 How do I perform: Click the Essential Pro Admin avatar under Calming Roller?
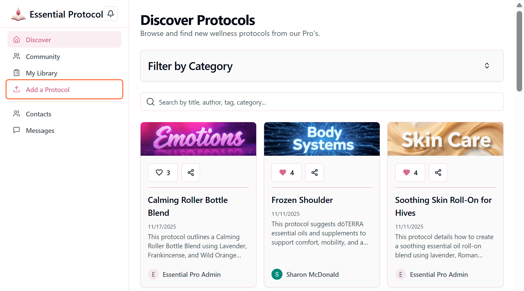(153, 274)
